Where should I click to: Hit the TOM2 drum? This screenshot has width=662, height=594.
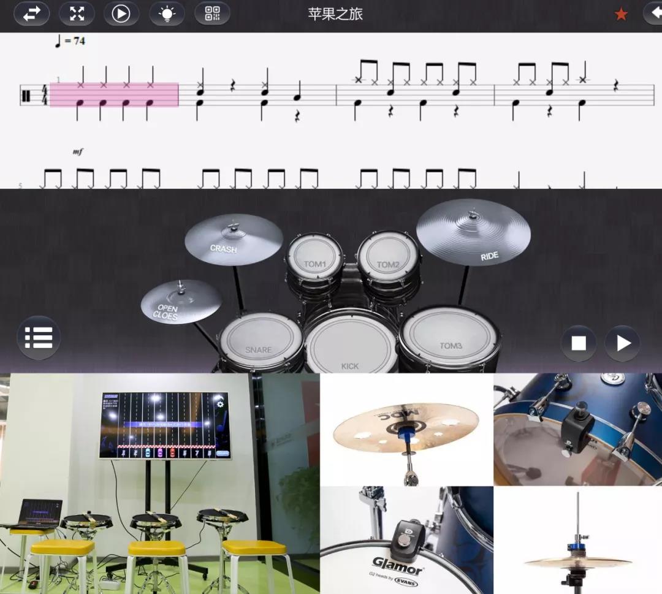(389, 258)
